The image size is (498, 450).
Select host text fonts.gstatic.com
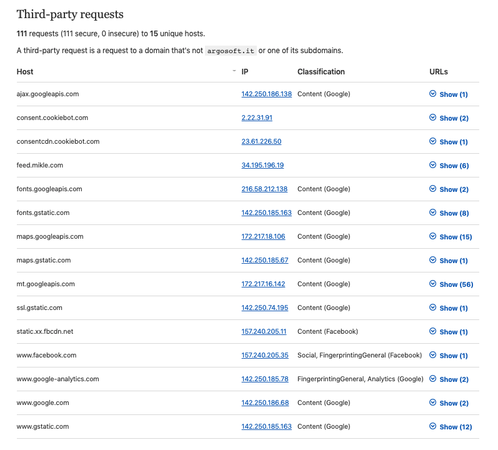[x=43, y=212]
